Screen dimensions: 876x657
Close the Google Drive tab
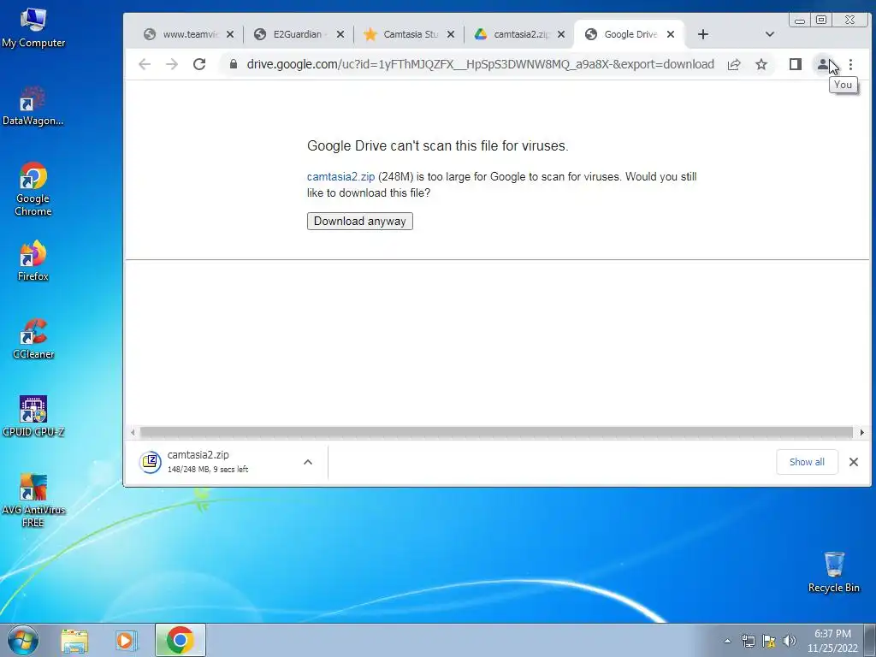pos(671,34)
